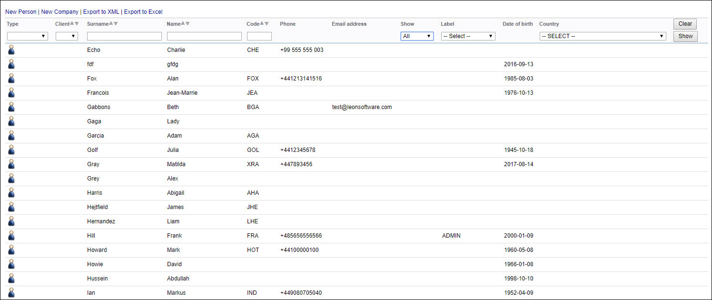The width and height of the screenshot is (712, 300).
Task: Click date of birth 1945-10-18
Action: pos(519,150)
